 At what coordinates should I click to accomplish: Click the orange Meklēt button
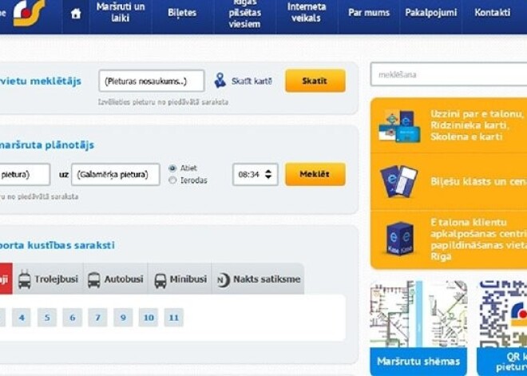315,174
